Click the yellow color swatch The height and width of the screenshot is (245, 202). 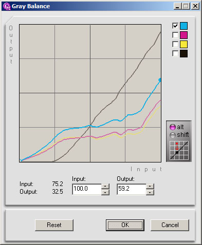(x=183, y=44)
